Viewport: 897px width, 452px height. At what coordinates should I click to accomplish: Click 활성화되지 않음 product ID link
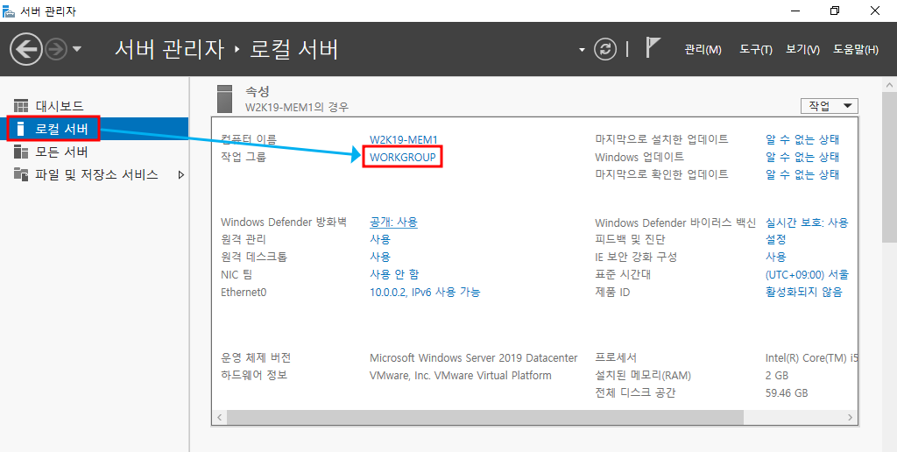(x=804, y=293)
